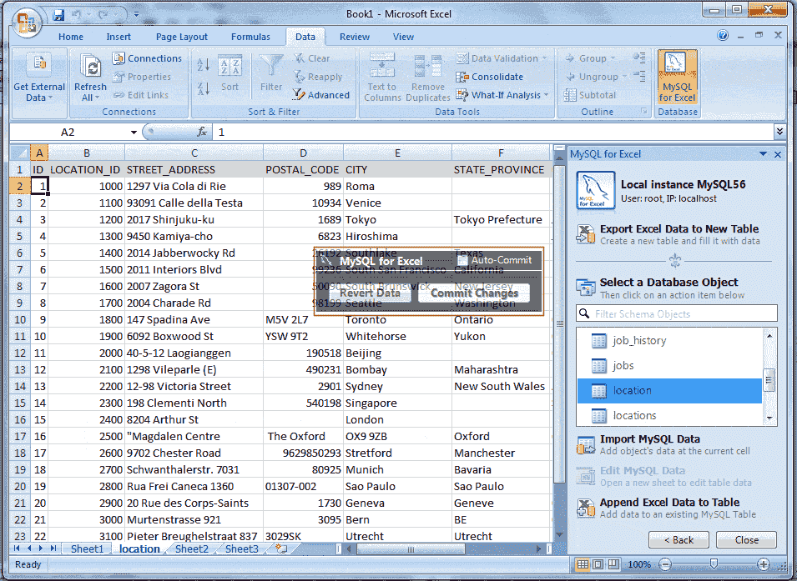Open the Consolidate tool
Image resolution: width=797 pixels, height=581 pixels.
(496, 77)
